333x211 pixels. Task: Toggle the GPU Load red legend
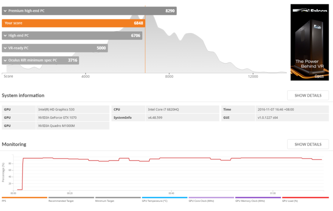pyautogui.click(x=305, y=198)
